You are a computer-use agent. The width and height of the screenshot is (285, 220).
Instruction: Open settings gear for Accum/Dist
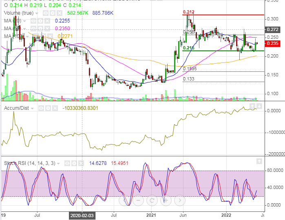coord(48,108)
